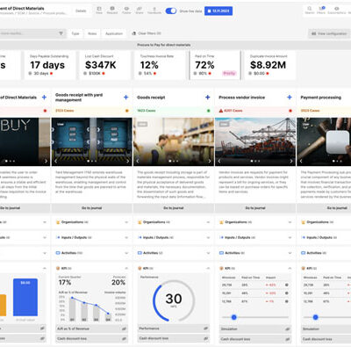Click the plus icon beside Process vendor invoice
Screen dimensions: 351x347
290,98
